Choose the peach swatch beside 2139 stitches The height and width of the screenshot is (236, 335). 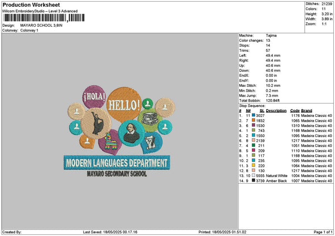click(x=253, y=140)
